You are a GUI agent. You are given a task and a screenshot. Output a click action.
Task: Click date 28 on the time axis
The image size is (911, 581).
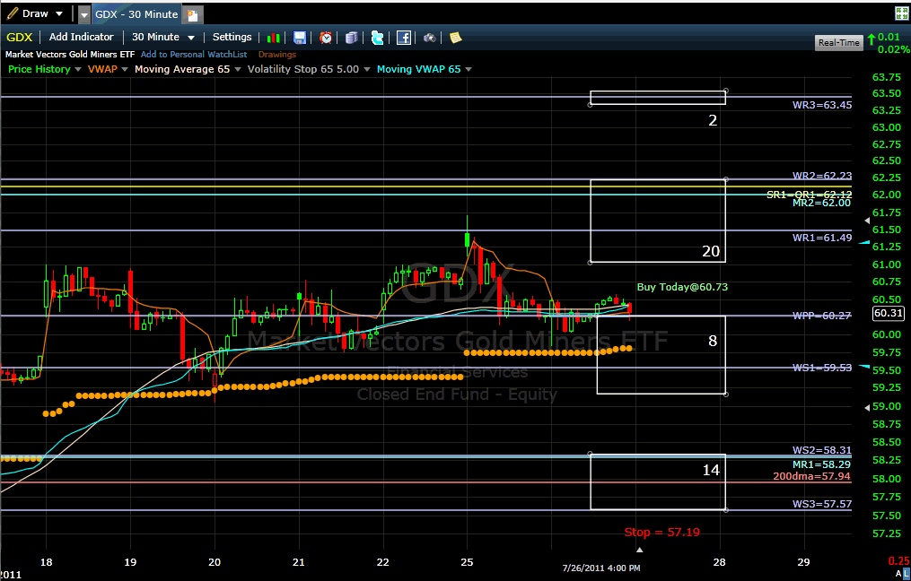tap(719, 562)
